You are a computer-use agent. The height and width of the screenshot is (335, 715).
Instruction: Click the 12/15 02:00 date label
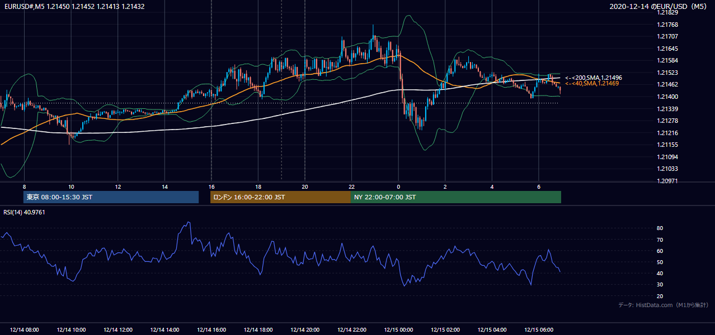pos(445,330)
